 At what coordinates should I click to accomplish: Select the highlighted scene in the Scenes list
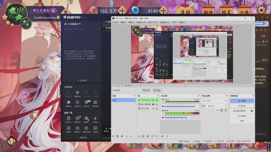[124, 100]
